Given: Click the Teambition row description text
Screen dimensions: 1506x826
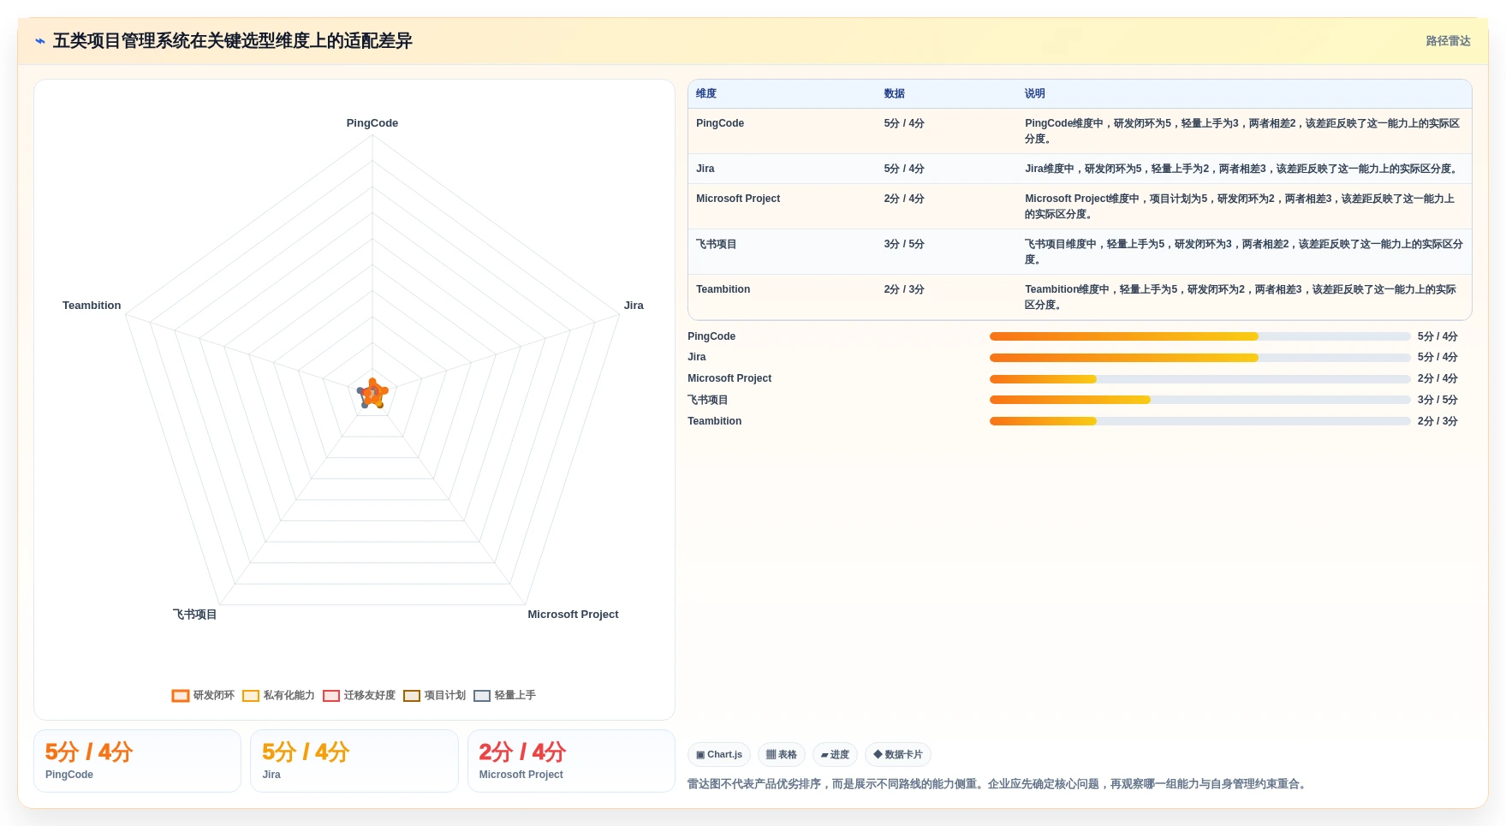Looking at the screenshot, I should click(x=1241, y=297).
